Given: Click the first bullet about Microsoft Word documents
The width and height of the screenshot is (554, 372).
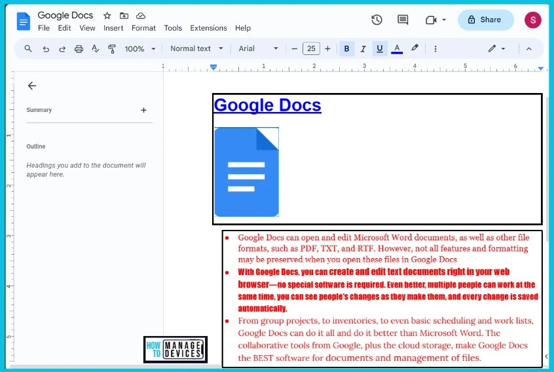Looking at the screenshot, I should click(383, 248).
